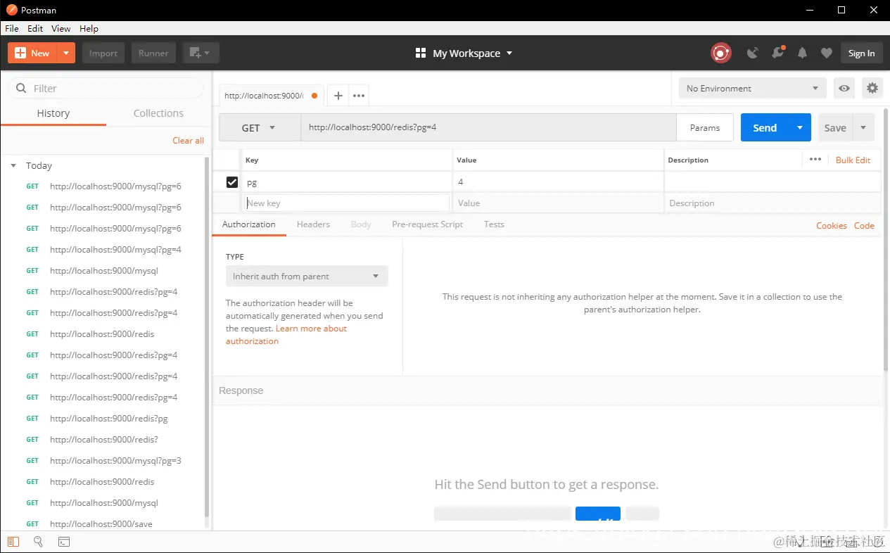Click the Sign In button
Viewport: 890px width, 553px height.
[861, 53]
